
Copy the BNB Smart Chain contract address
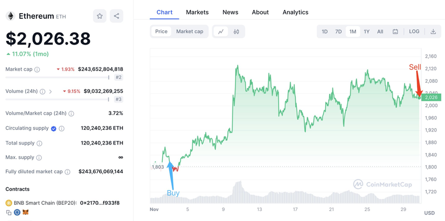pyautogui.click(x=9, y=212)
